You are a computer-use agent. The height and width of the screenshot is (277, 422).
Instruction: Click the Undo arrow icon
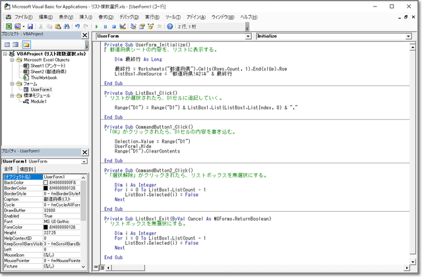pos(77,26)
